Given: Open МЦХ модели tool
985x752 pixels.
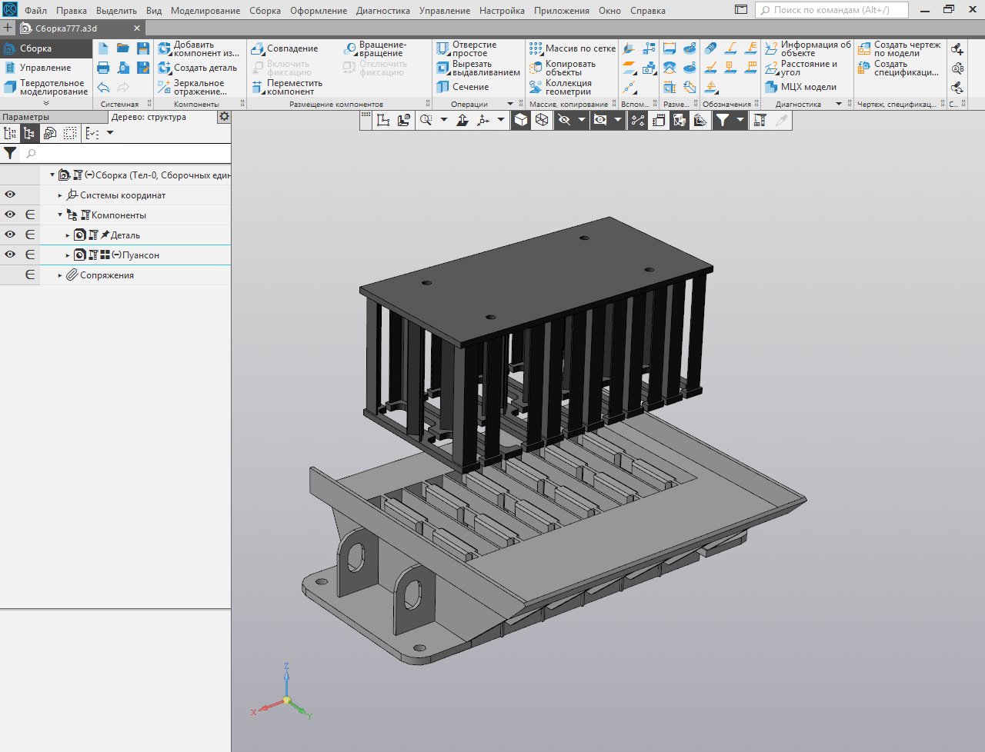Looking at the screenshot, I should [x=800, y=87].
